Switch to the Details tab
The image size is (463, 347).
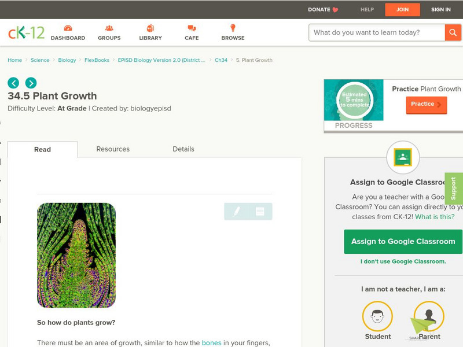pyautogui.click(x=183, y=149)
